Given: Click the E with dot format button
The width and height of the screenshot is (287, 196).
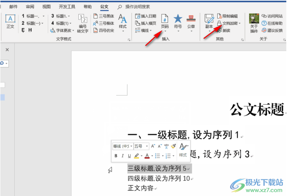Looking at the screenshot, I should 23,30.
